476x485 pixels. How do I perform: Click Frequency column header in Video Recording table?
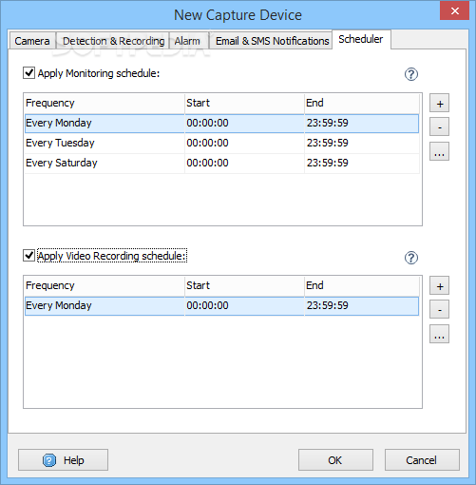(x=105, y=286)
